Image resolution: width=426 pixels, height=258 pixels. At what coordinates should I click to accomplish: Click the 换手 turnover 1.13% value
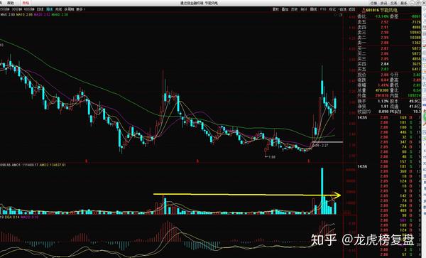[x=383, y=101]
